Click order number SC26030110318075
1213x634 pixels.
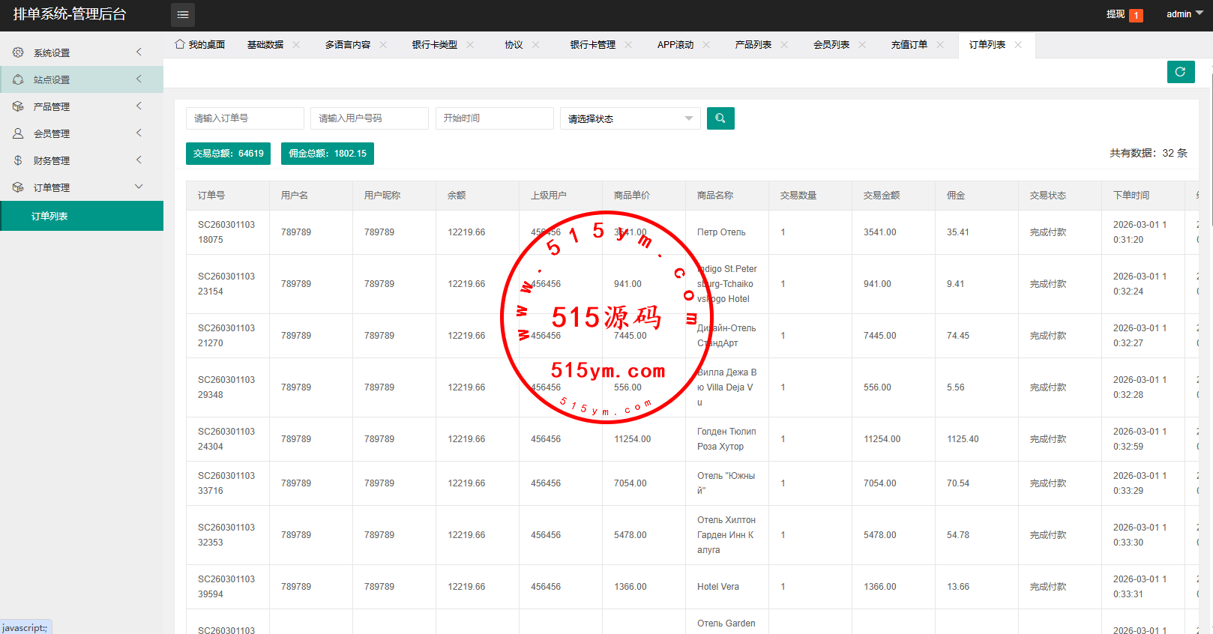226,232
